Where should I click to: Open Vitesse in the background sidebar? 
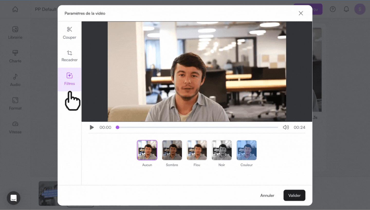tap(15, 127)
